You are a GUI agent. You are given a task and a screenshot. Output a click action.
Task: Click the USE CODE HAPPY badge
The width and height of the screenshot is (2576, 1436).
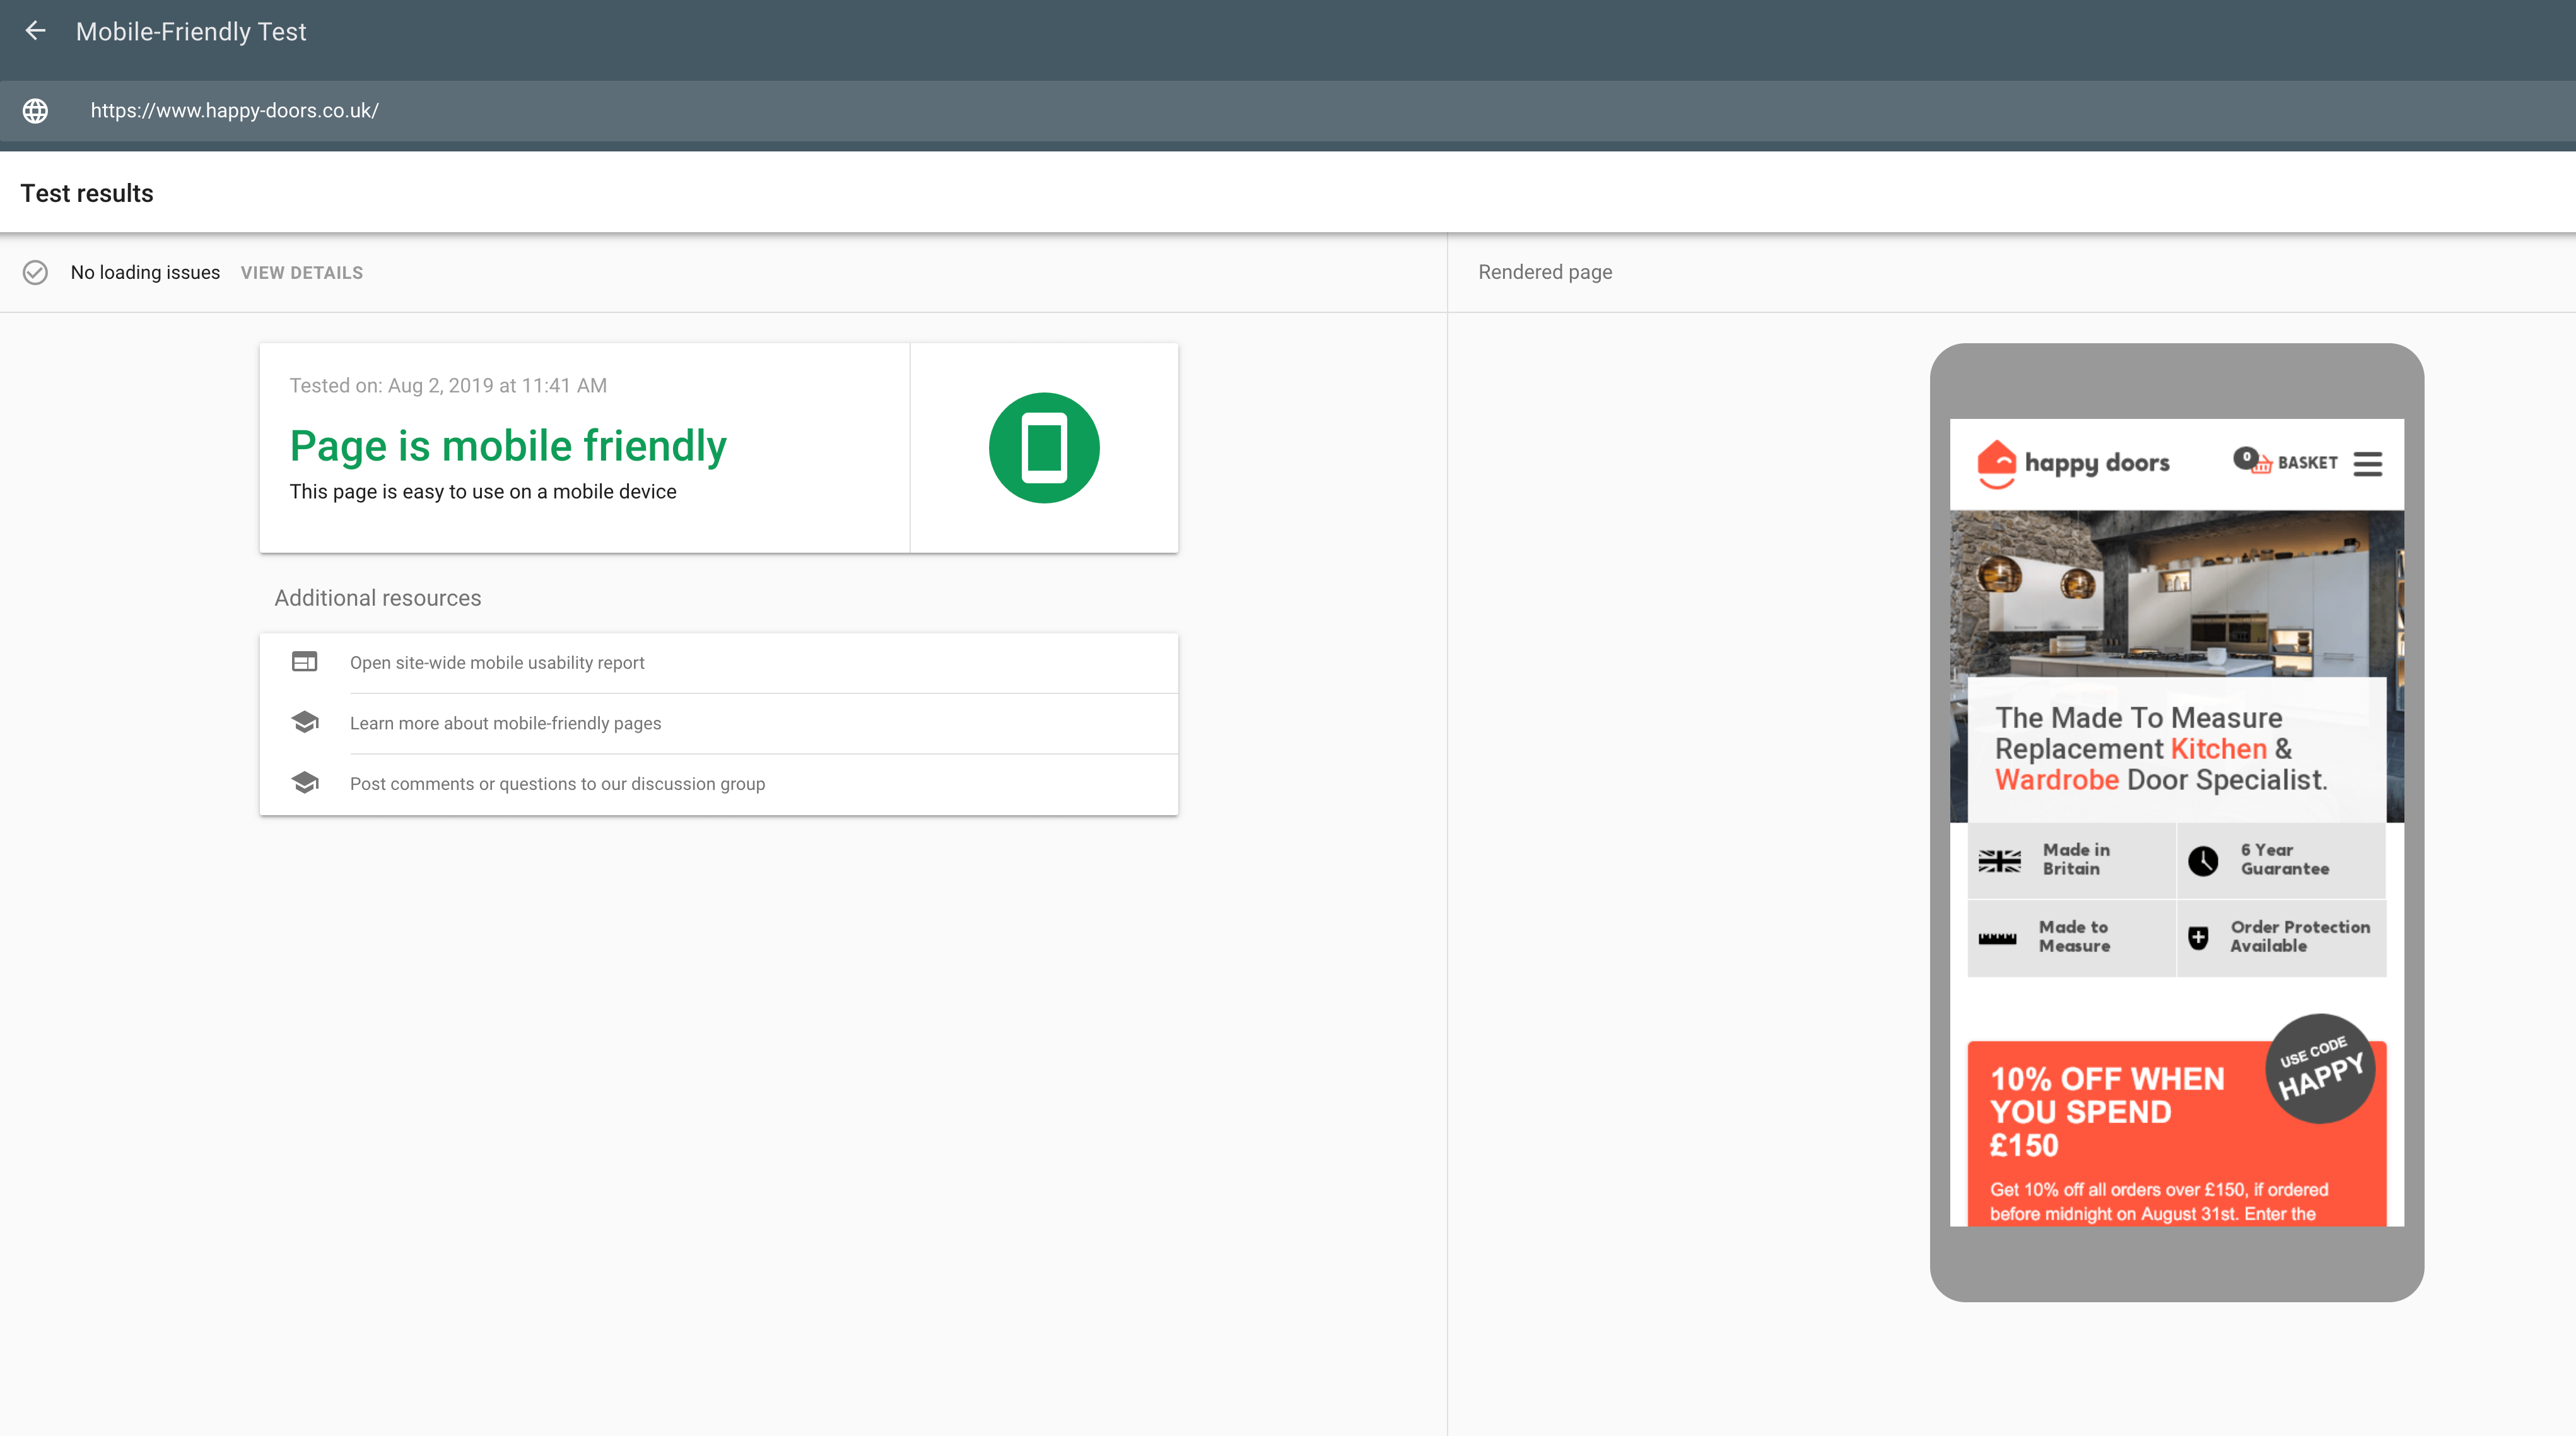(x=2320, y=1069)
